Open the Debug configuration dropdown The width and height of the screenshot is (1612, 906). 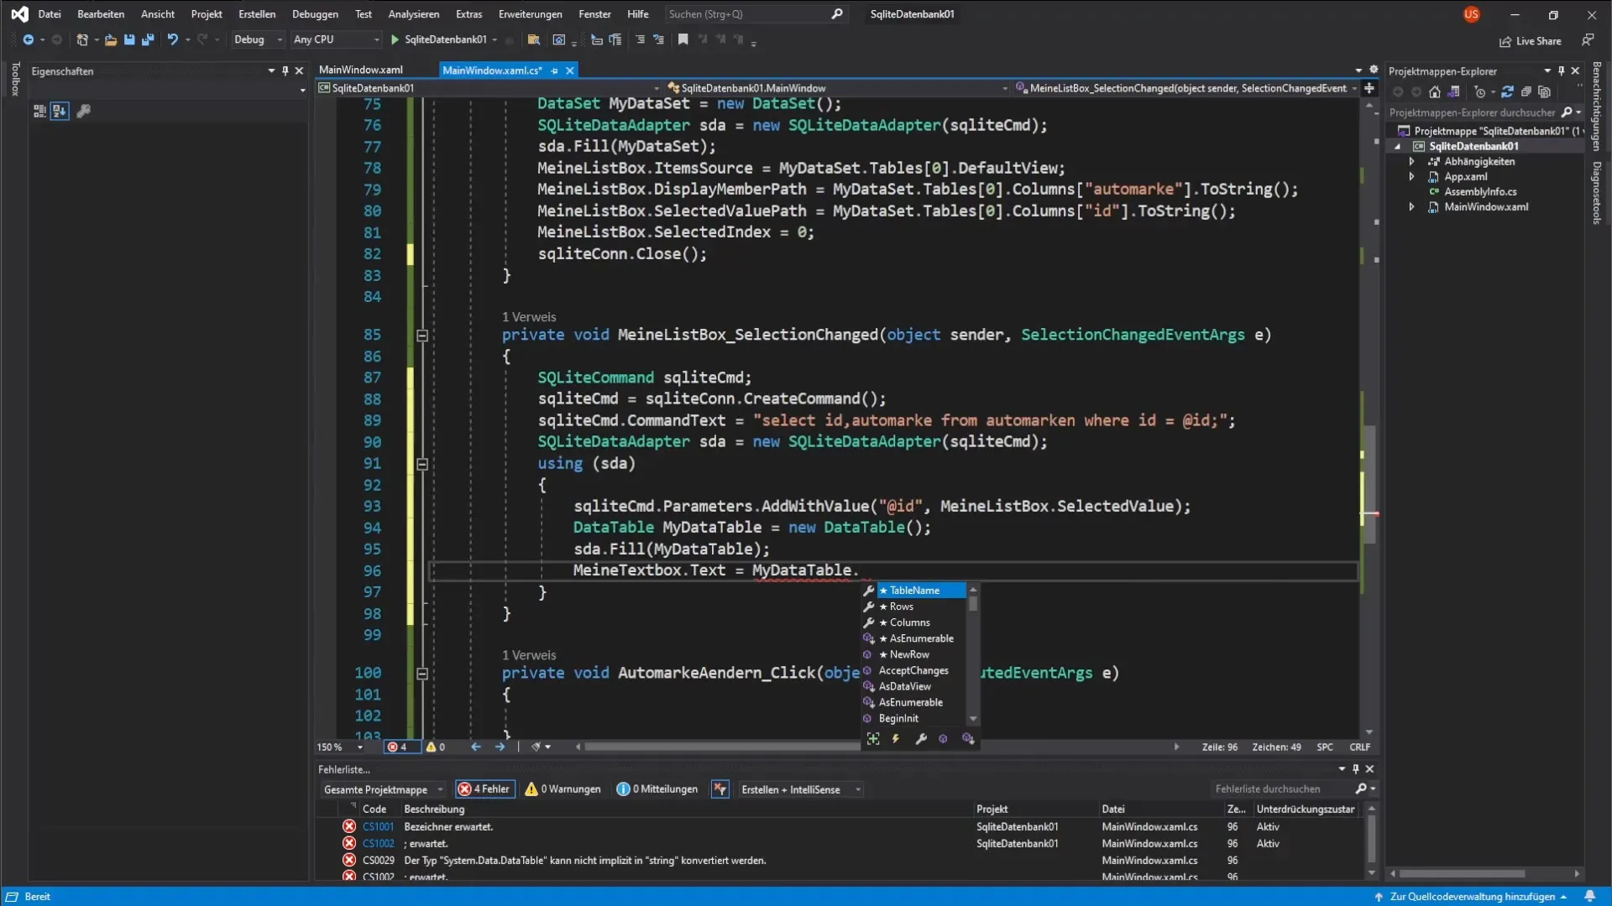point(258,39)
